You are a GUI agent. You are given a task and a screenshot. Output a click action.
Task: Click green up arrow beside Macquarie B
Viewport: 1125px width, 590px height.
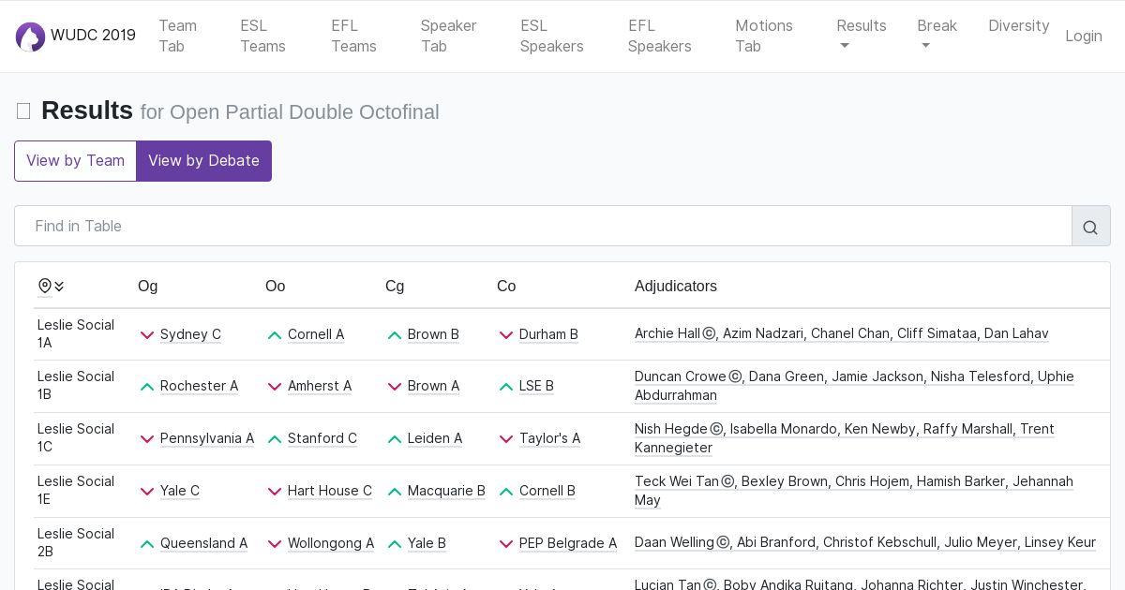(395, 492)
